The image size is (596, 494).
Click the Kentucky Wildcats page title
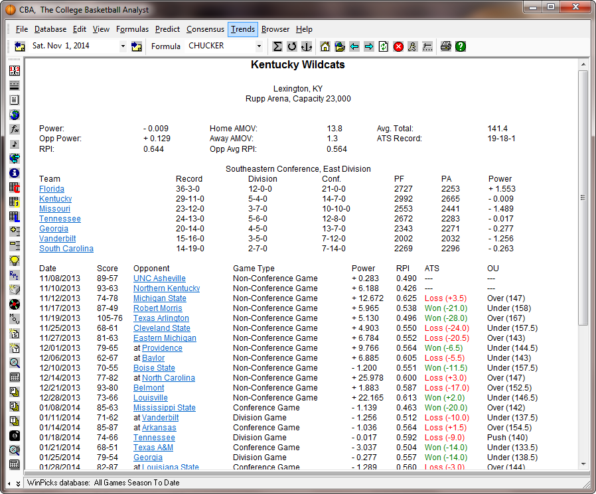tap(297, 64)
